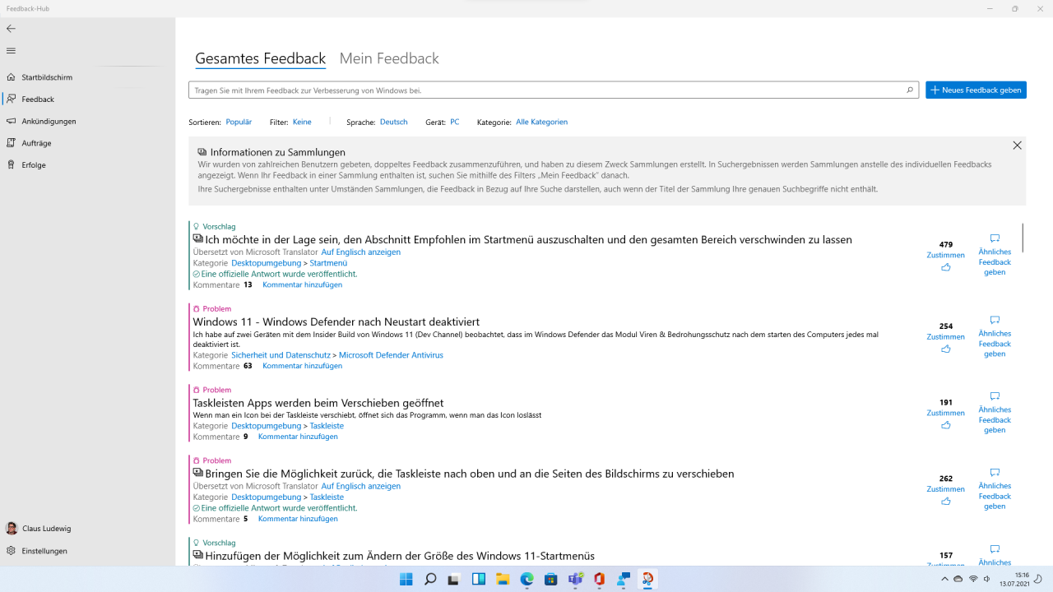This screenshot has width=1053, height=592.
Task: Open the Sprache Deutsch dropdown
Action: click(x=393, y=122)
